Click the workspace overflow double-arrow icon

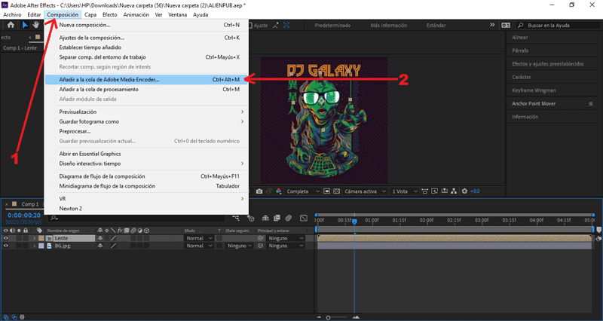492,25
